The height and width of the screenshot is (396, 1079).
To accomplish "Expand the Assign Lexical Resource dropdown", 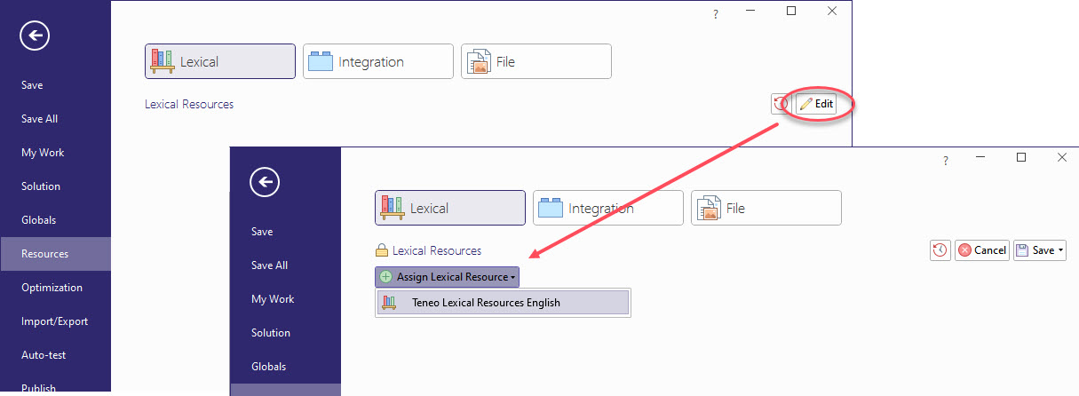I will [x=447, y=277].
